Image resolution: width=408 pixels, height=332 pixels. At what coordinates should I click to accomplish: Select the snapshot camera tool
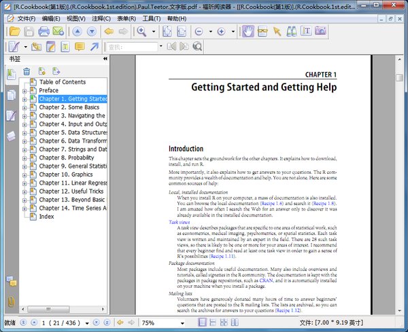pos(320,31)
